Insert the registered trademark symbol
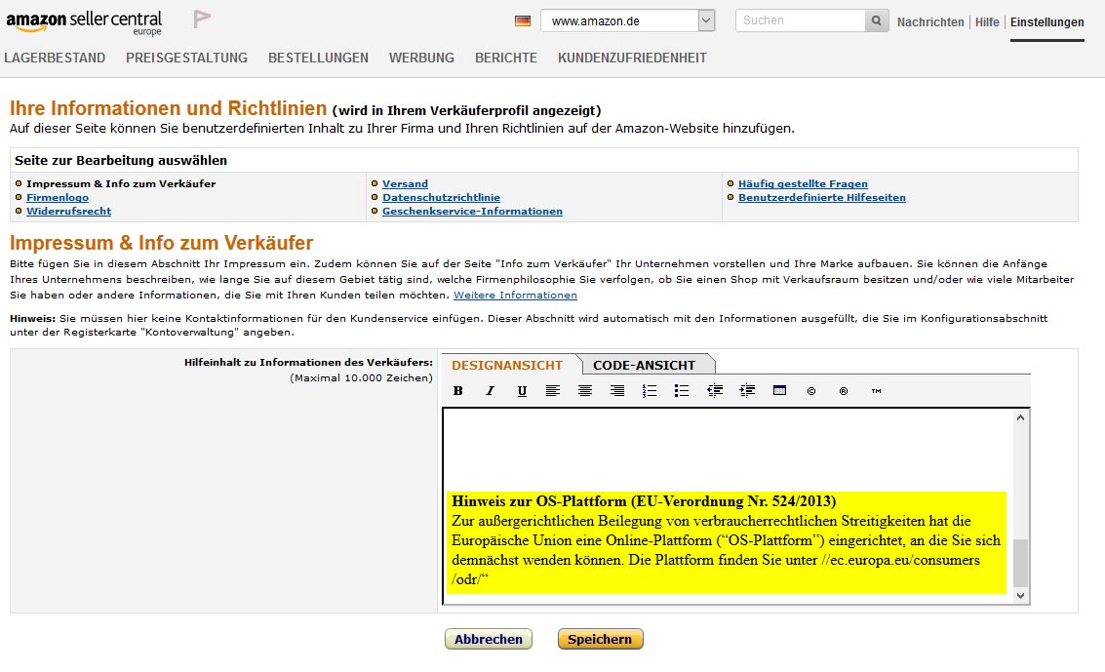 [x=844, y=391]
